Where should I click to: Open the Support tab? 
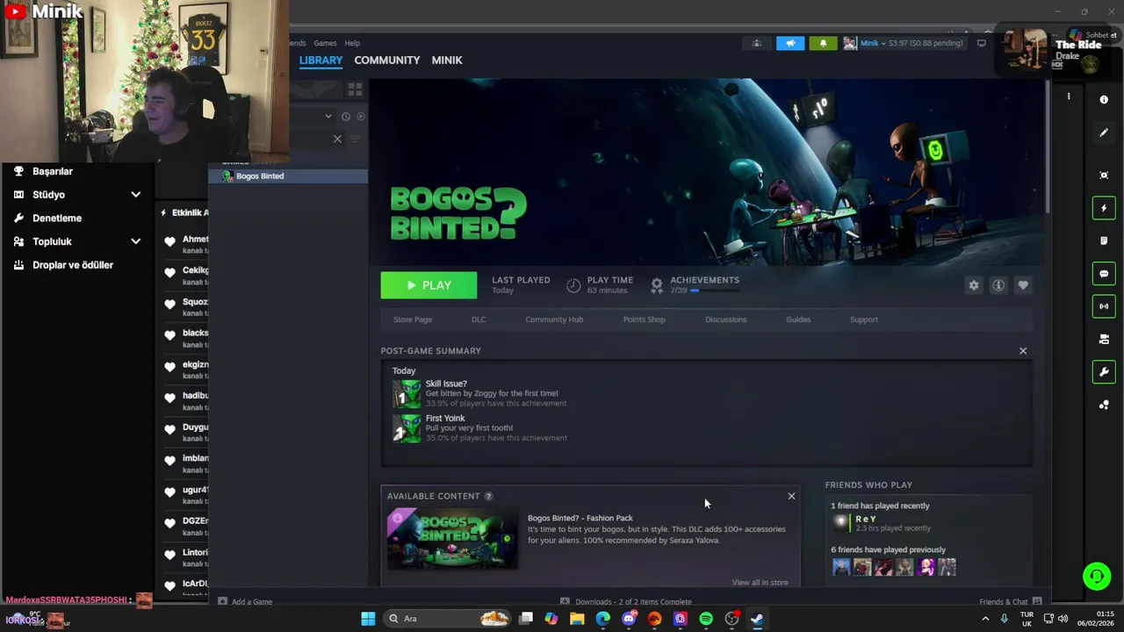click(864, 320)
